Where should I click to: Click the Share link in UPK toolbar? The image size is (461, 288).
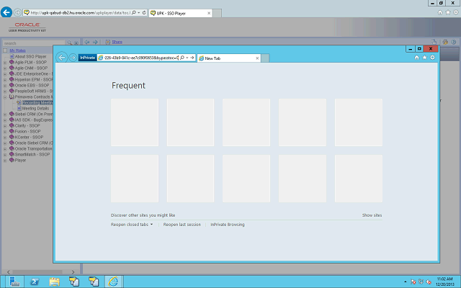(x=117, y=42)
